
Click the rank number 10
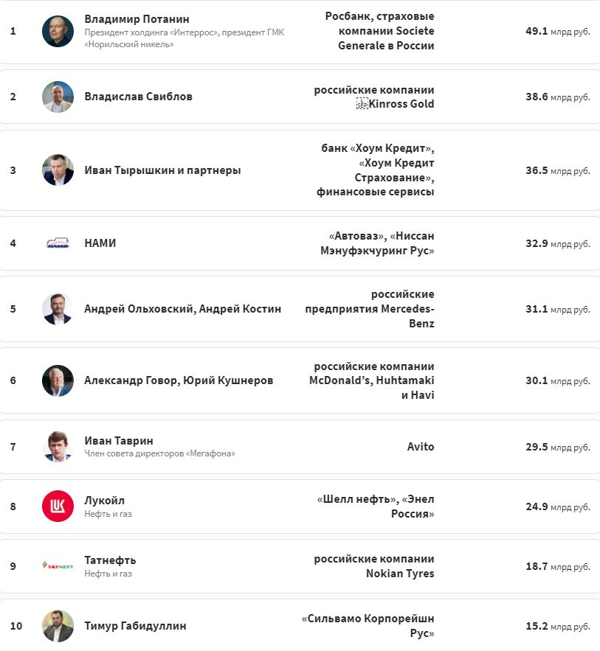(16, 626)
